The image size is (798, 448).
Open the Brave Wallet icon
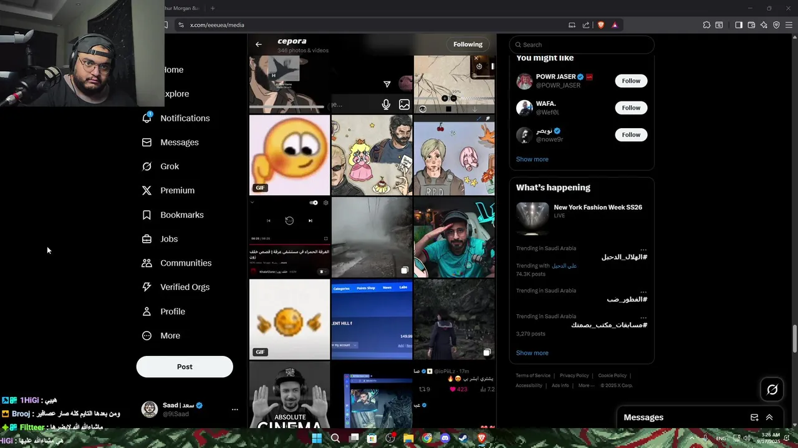751,25
